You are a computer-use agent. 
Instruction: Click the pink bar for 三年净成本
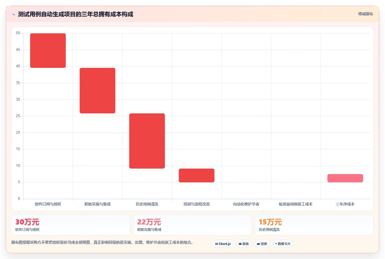[x=345, y=178]
